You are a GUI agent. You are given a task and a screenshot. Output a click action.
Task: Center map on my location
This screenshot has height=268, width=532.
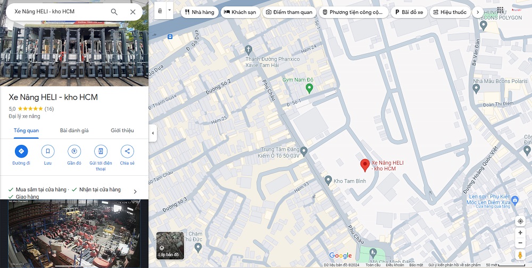(x=520, y=221)
